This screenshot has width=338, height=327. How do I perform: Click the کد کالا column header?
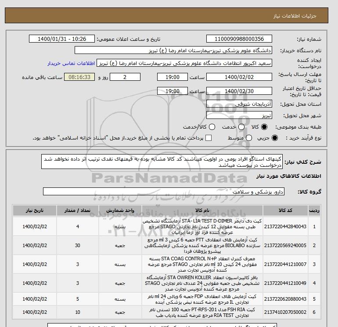285,210
